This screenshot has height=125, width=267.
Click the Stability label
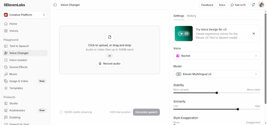(x=179, y=85)
